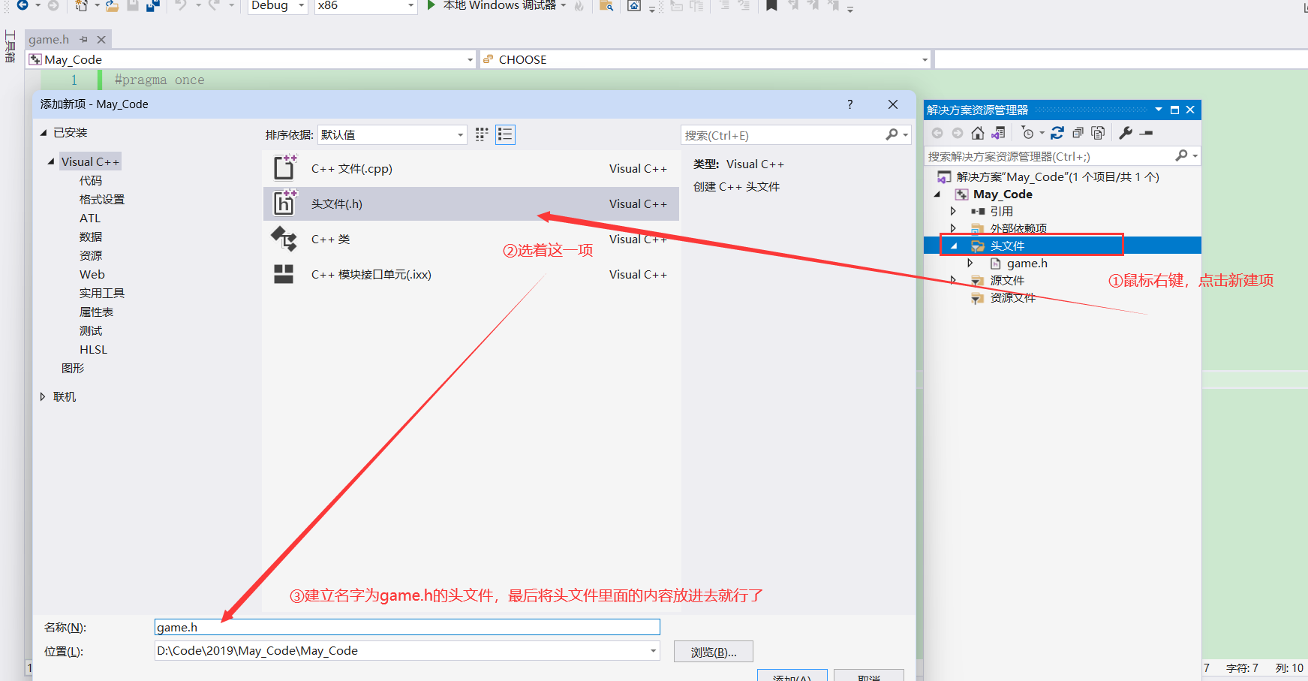Image resolution: width=1308 pixels, height=681 pixels.
Task: Switch dialog to small icons grid view
Action: [x=482, y=134]
